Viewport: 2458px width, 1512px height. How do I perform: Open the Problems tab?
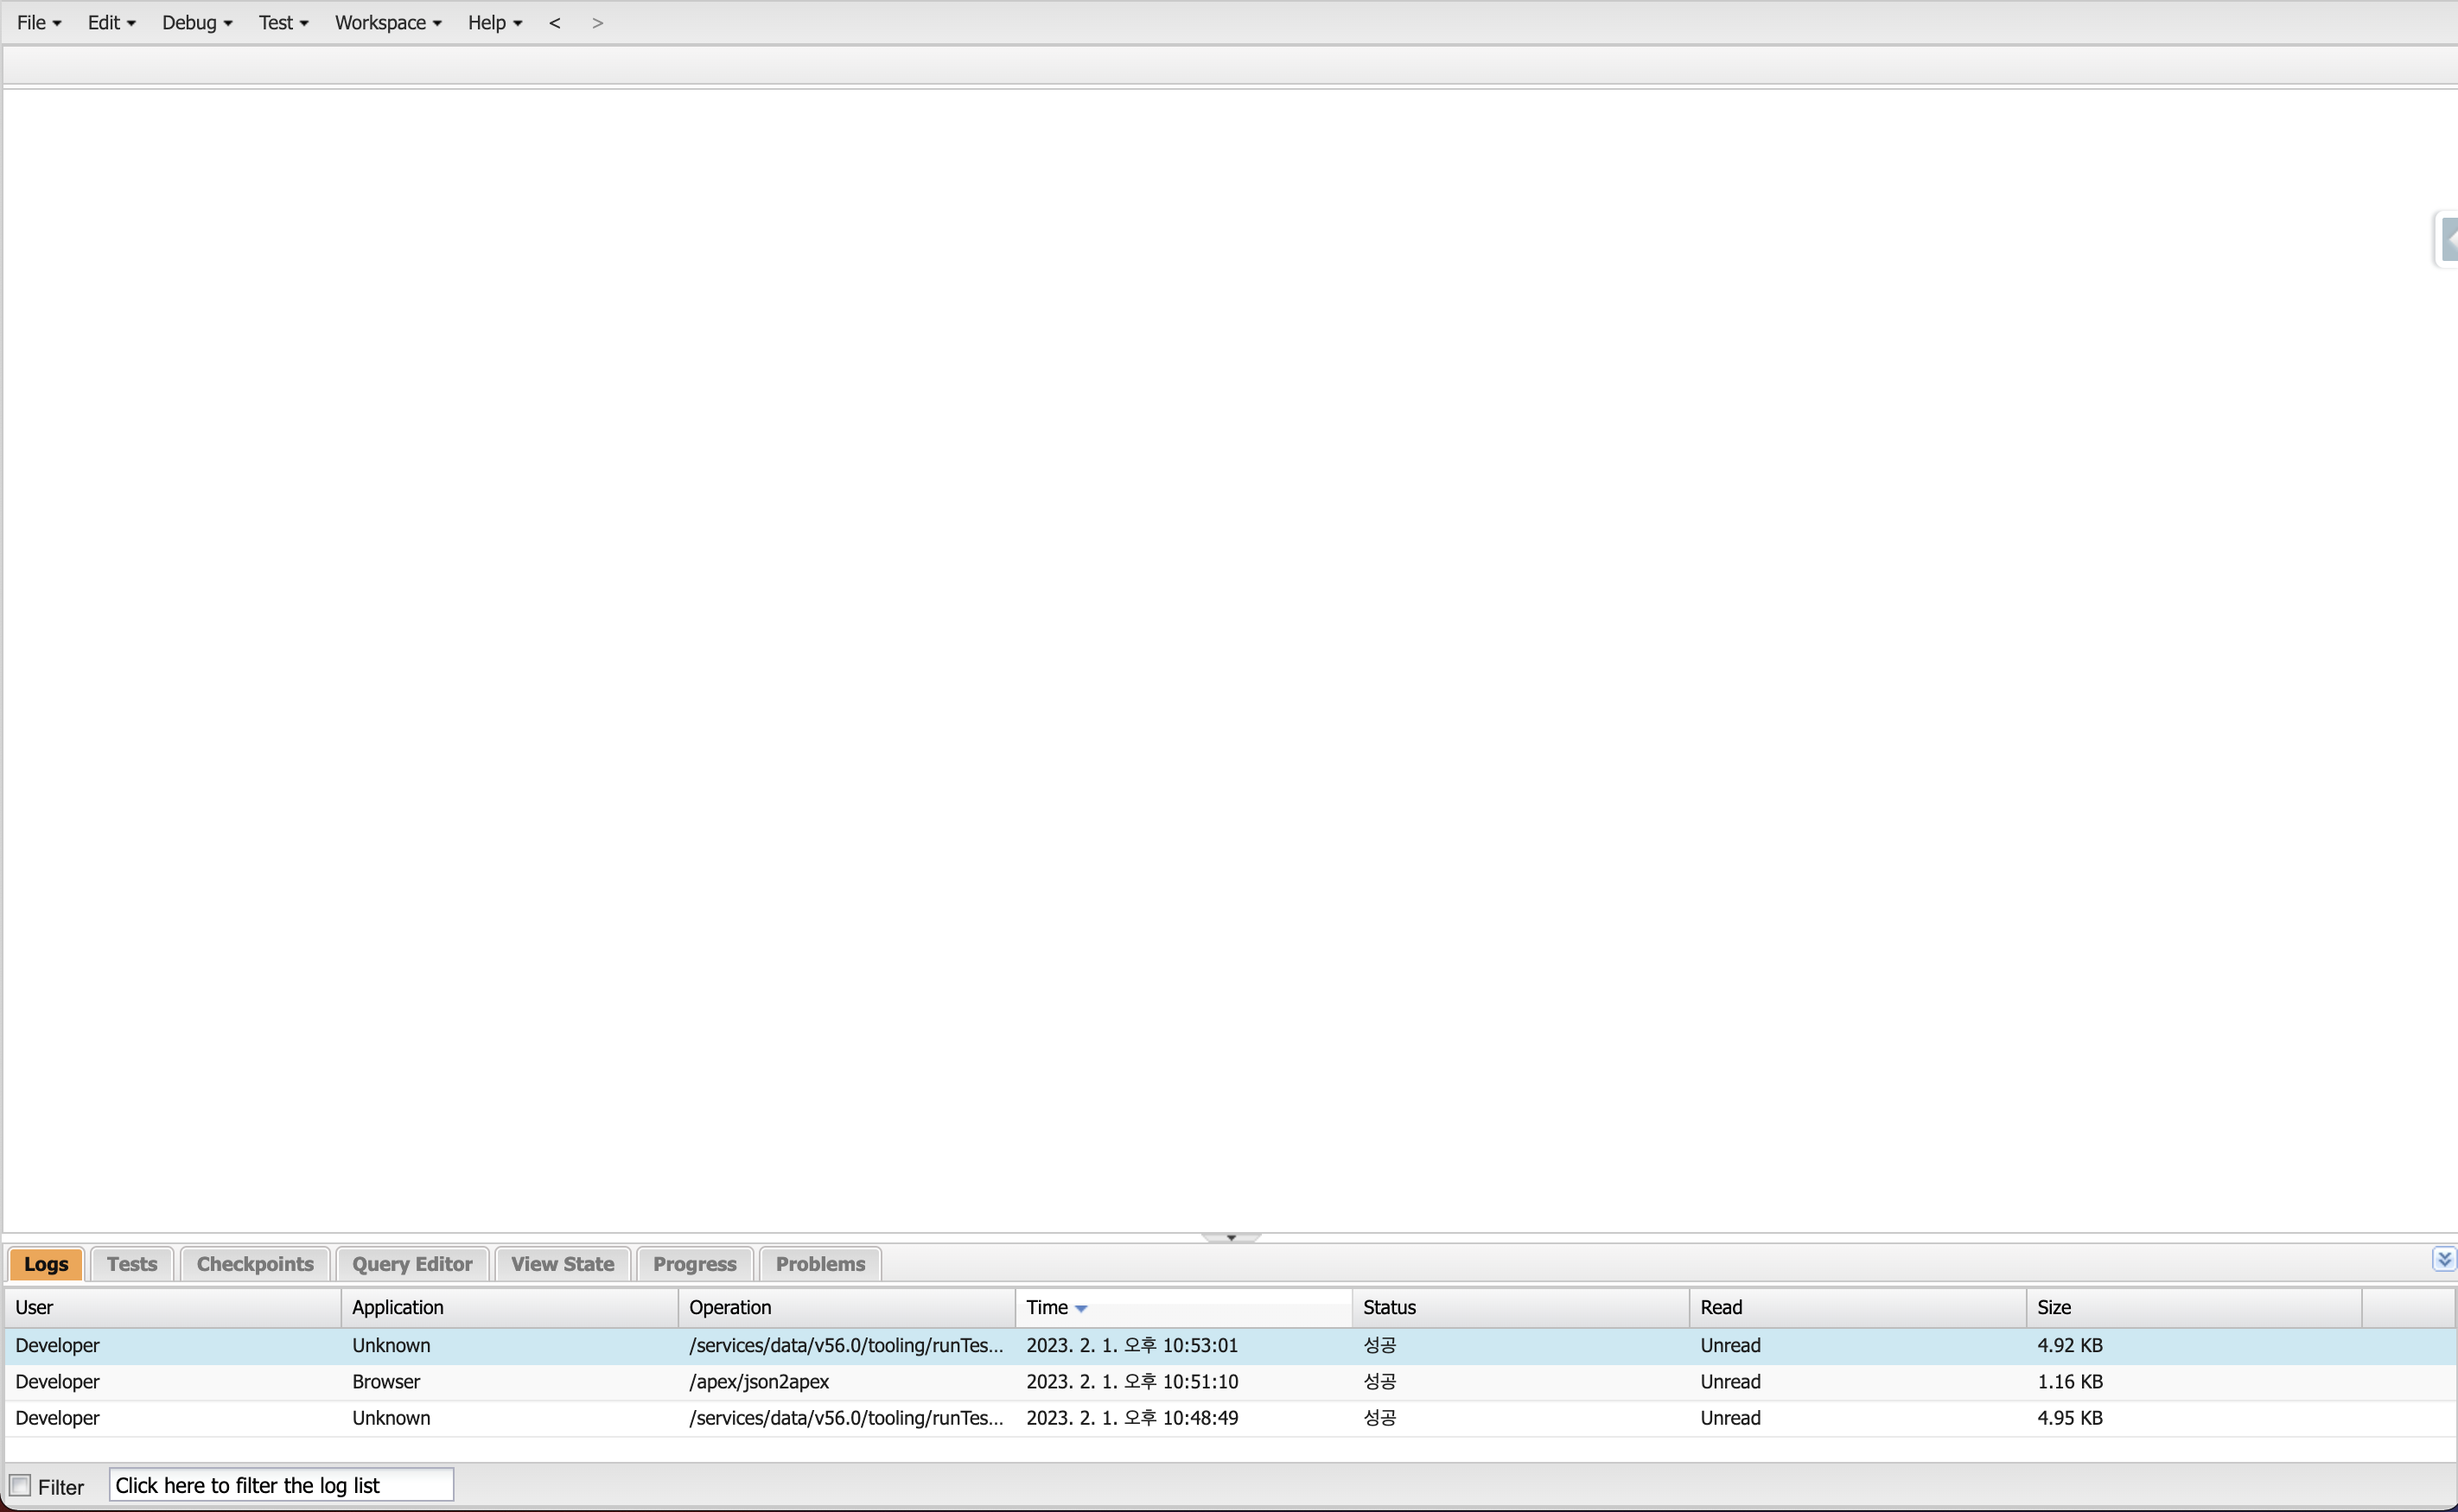click(820, 1264)
